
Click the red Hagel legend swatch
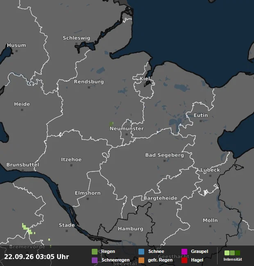pyautogui.click(x=184, y=260)
